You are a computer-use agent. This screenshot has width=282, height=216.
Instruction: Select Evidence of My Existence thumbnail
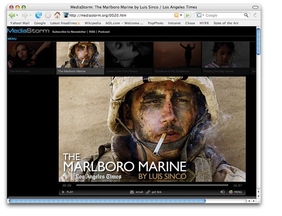pyautogui.click(x=177, y=58)
